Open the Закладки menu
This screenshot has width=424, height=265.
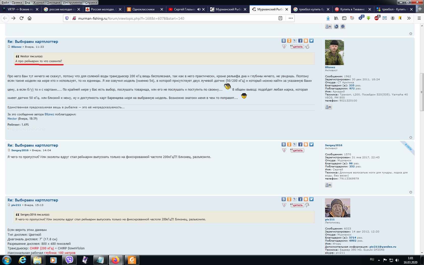point(53,3)
